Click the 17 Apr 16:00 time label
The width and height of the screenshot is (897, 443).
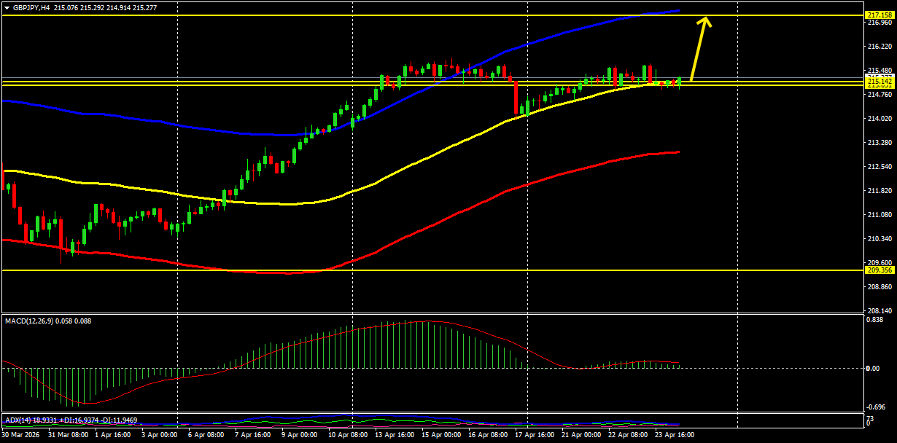click(535, 435)
